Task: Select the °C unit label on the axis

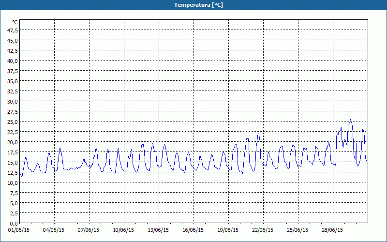Action: pos(15,22)
